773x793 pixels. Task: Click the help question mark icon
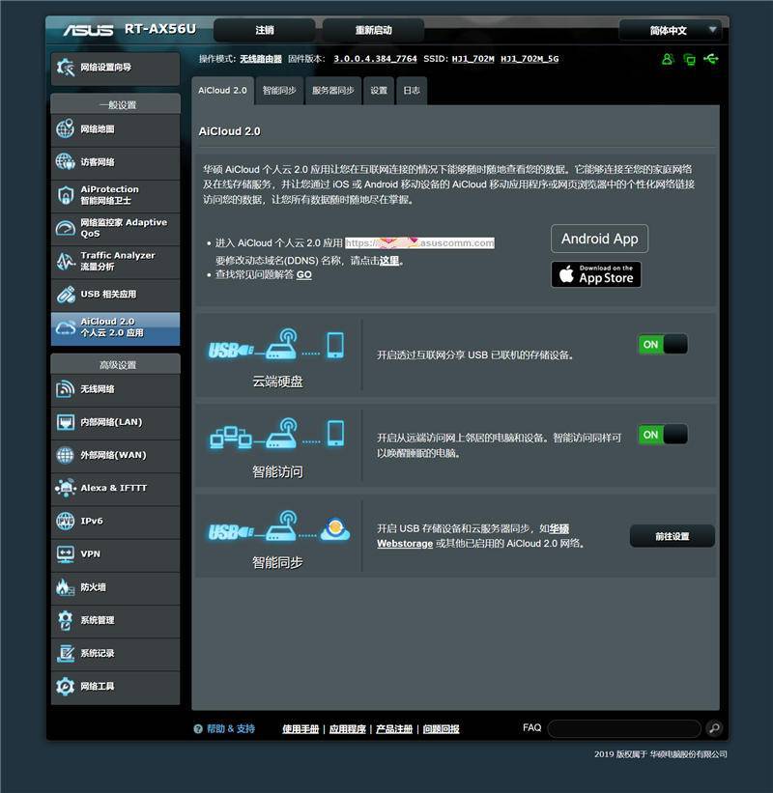pos(198,729)
